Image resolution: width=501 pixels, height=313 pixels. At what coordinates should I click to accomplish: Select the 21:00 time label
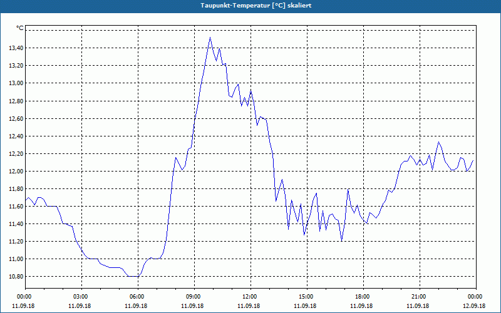[420, 297]
